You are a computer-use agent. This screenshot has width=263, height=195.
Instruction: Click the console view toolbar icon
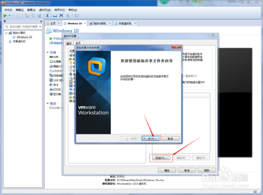77,16
